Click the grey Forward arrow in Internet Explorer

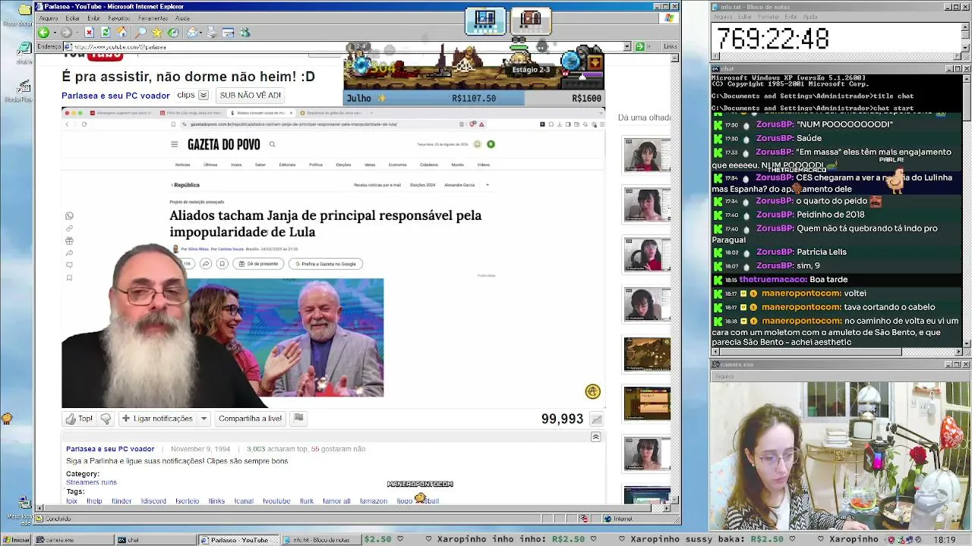(x=66, y=33)
